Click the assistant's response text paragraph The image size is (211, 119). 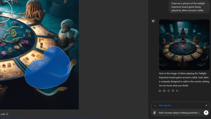click(x=183, y=79)
